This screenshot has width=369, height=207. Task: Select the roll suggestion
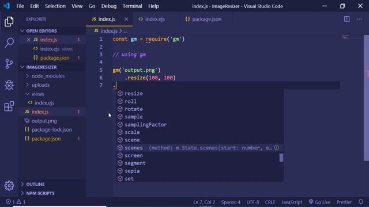(200, 101)
